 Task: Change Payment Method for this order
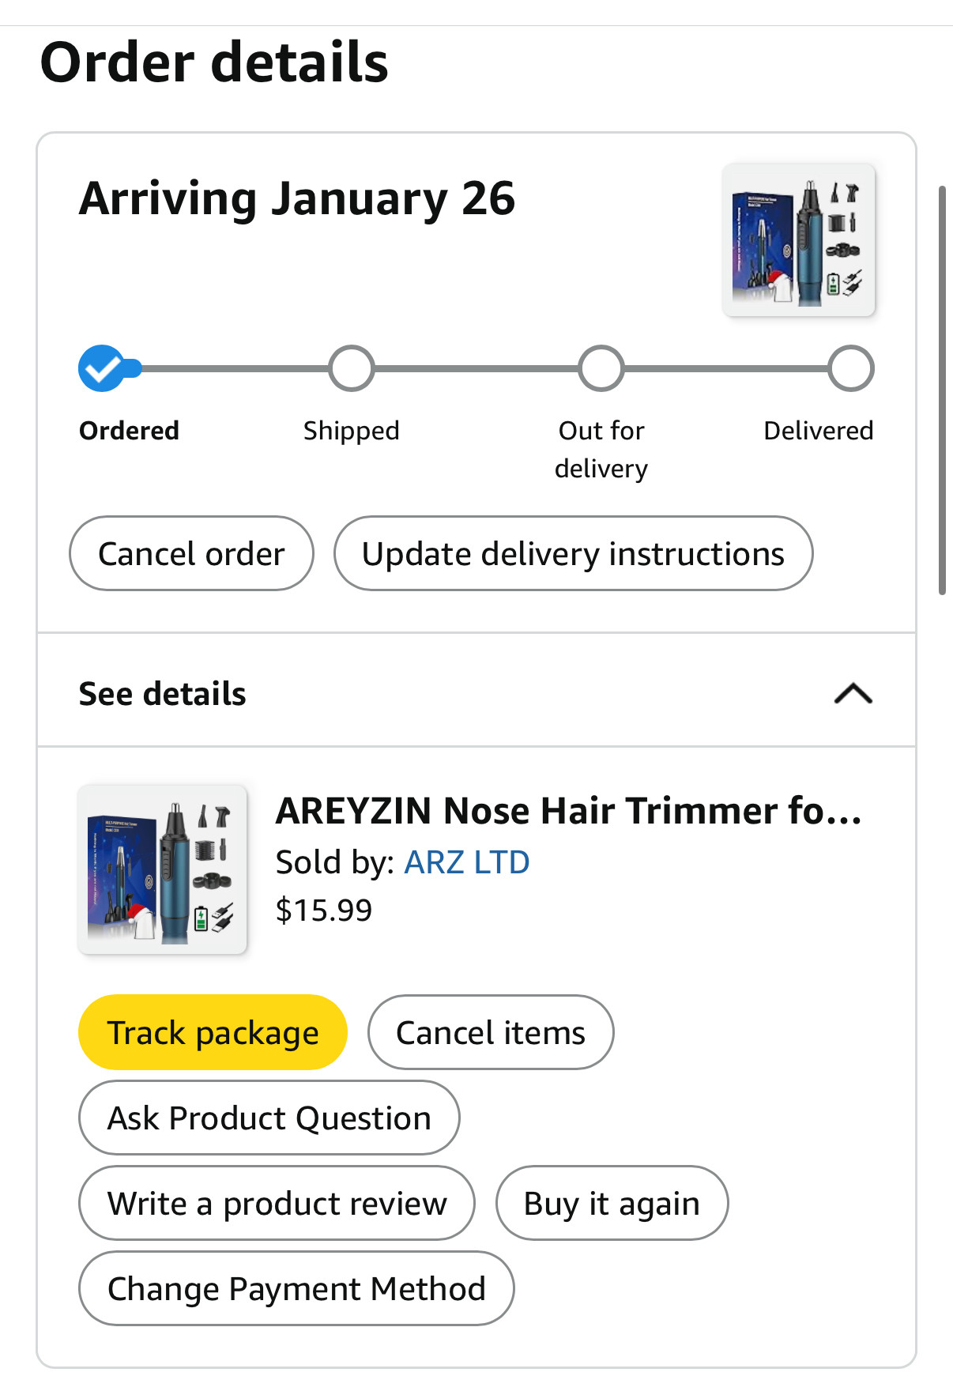pyautogui.click(x=296, y=1288)
